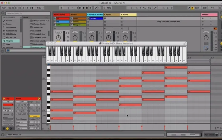Toggle the MIDI arrangement overdub plus button
This screenshot has width=222, height=140.
[90, 8]
